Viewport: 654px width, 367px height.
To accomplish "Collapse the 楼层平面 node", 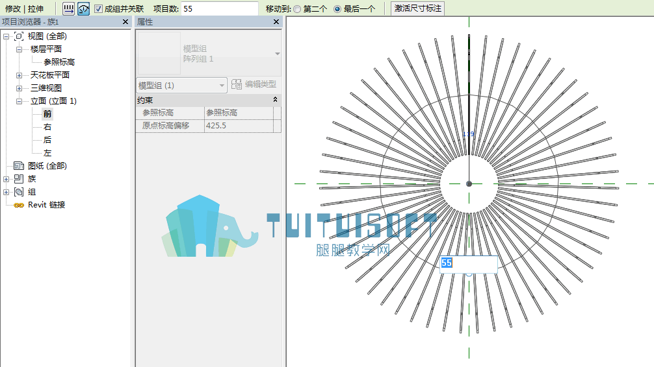I will point(20,49).
